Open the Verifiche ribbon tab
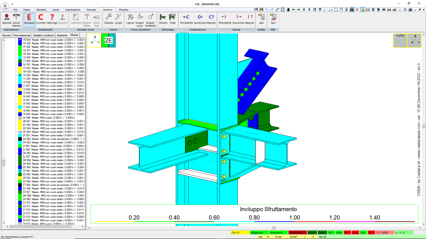This screenshot has height=239, width=426. click(107, 10)
